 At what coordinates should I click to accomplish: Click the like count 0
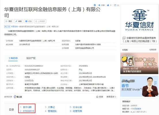coord(111,5)
